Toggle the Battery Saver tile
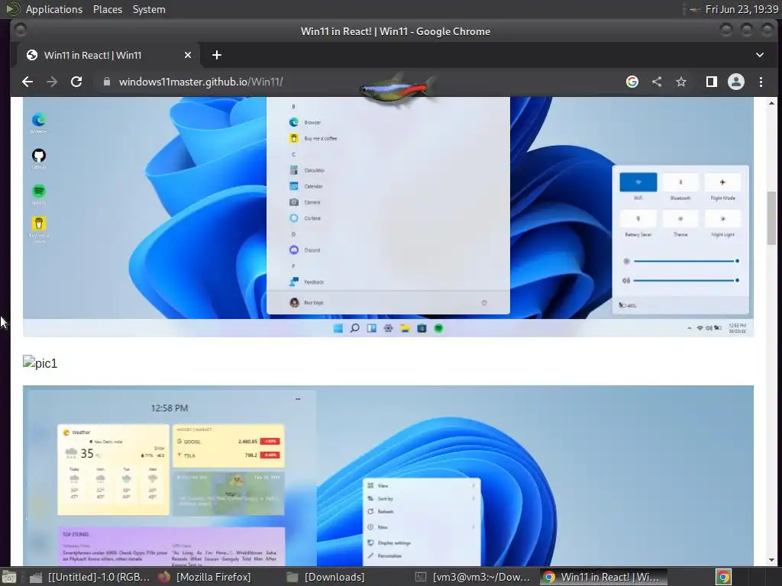Screen dimensions: 782x586 pyautogui.click(x=638, y=219)
